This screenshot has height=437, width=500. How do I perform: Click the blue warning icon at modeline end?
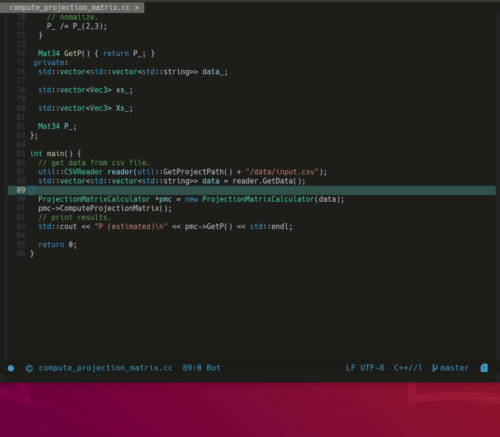[x=484, y=368]
